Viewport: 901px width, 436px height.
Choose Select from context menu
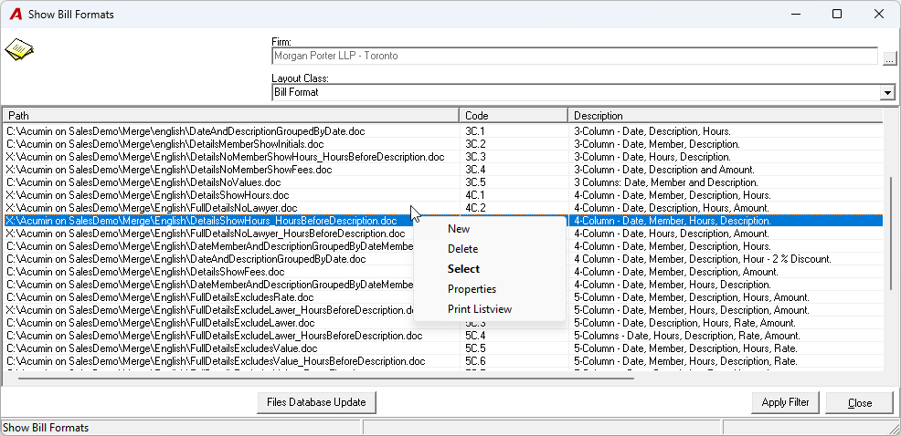pos(463,269)
